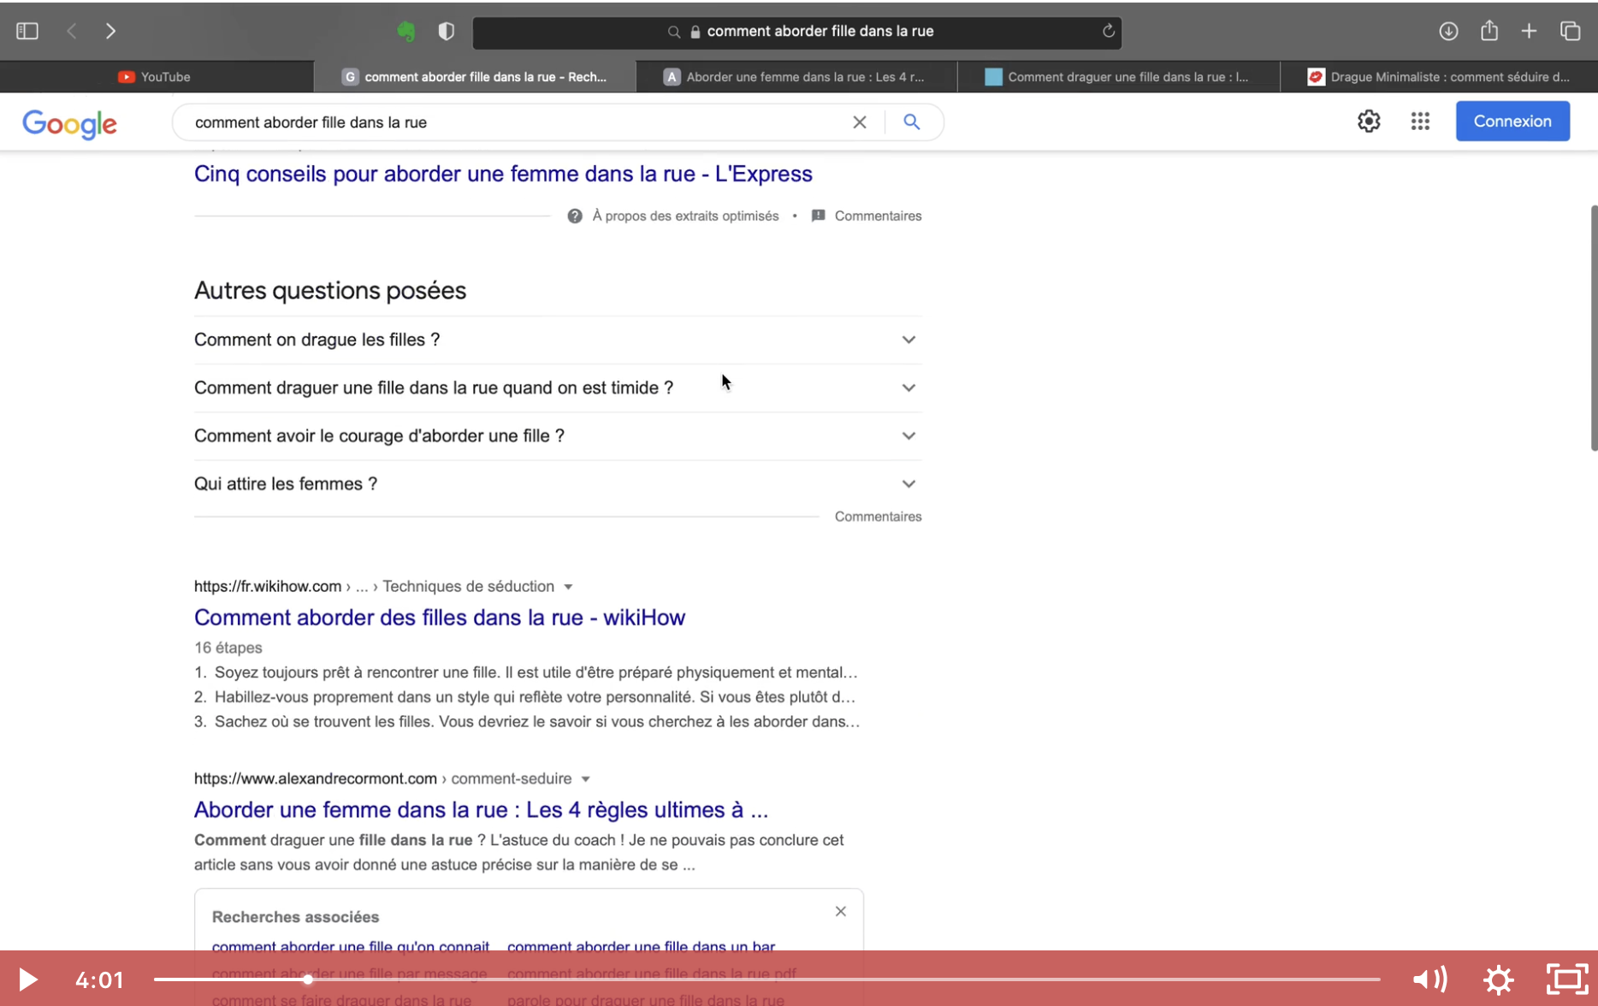
Task: Close the Recherches associées box
Action: pos(841,911)
